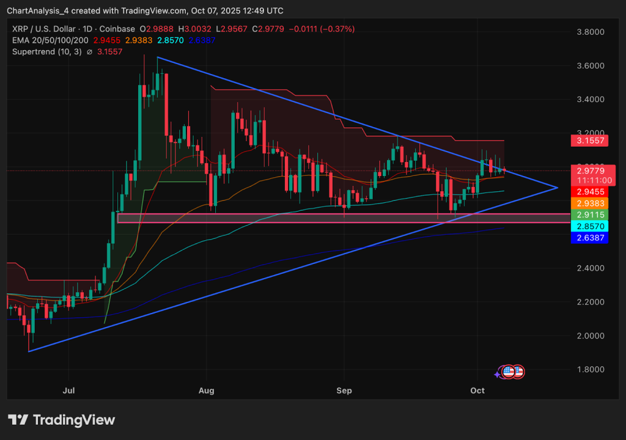Click the cyan 2.8570 EMA price tag
The height and width of the screenshot is (440, 626).
pyautogui.click(x=589, y=226)
